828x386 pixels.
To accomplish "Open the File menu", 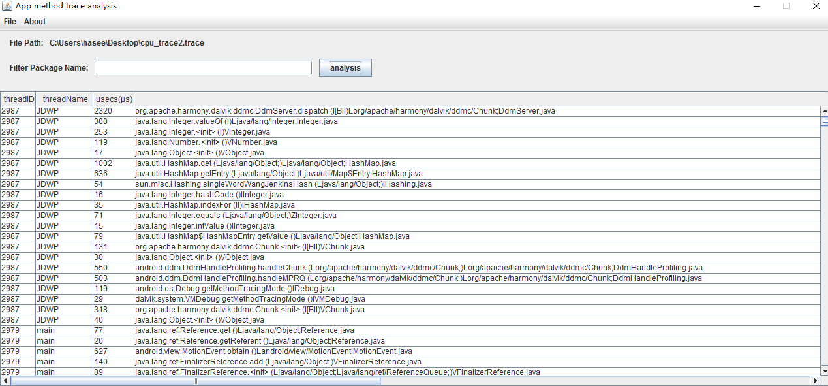I will pyautogui.click(x=10, y=22).
